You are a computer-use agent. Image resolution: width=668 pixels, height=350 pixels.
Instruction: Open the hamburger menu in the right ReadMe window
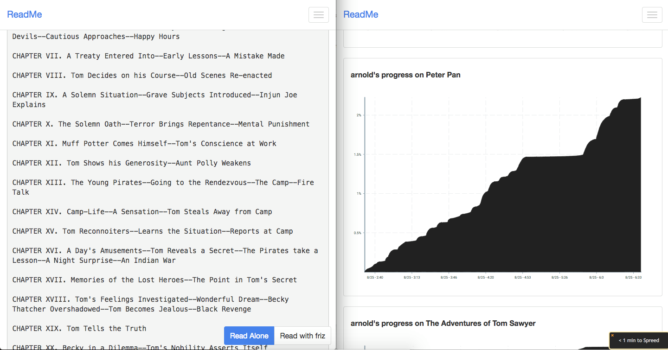[x=652, y=15]
